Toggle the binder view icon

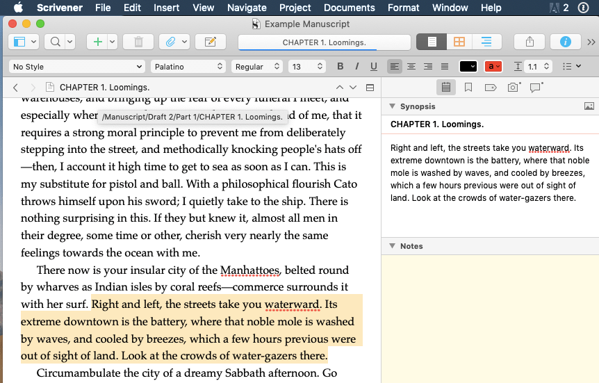[x=19, y=42]
